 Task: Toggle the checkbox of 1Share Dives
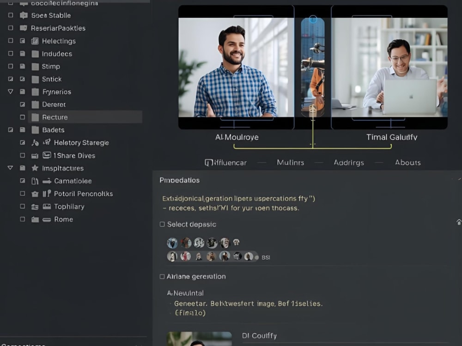tap(22, 155)
